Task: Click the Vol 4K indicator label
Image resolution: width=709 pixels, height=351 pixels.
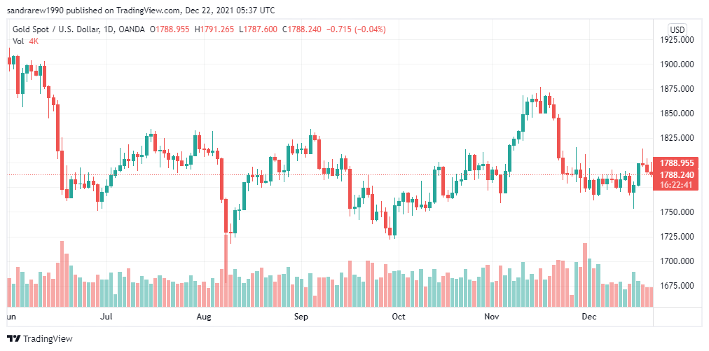Action: (25, 41)
